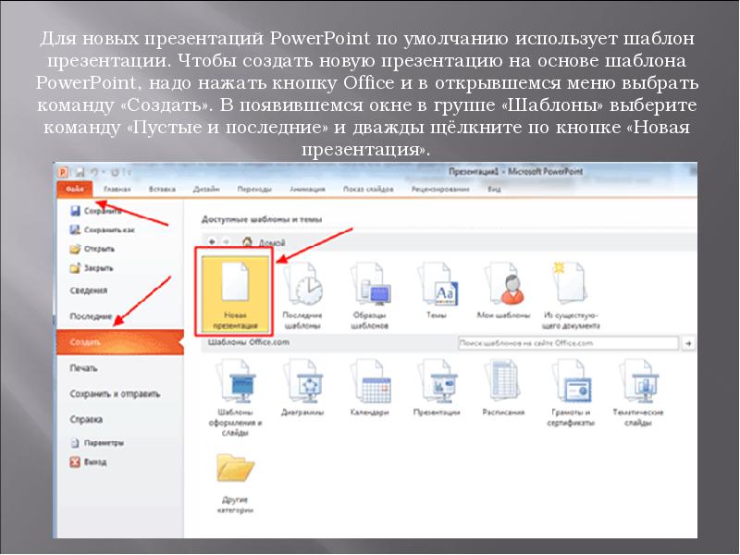Click the Undo arrow in the quick access toolbar
The width and height of the screenshot is (740, 555).
pyautogui.click(x=94, y=172)
